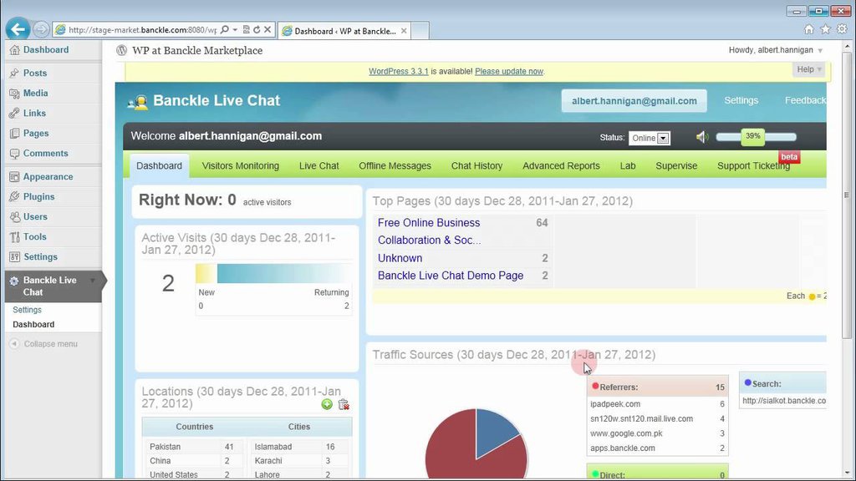Open the address bar dropdown arrow
Image resolution: width=856 pixels, height=481 pixels.
pos(235,29)
